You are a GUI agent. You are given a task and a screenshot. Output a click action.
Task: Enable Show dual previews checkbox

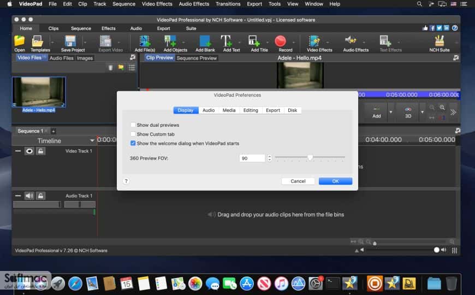(133, 125)
